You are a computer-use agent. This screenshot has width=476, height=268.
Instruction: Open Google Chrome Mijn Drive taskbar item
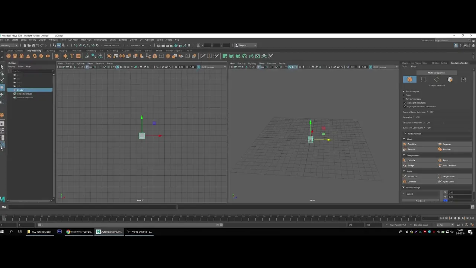click(x=79, y=232)
